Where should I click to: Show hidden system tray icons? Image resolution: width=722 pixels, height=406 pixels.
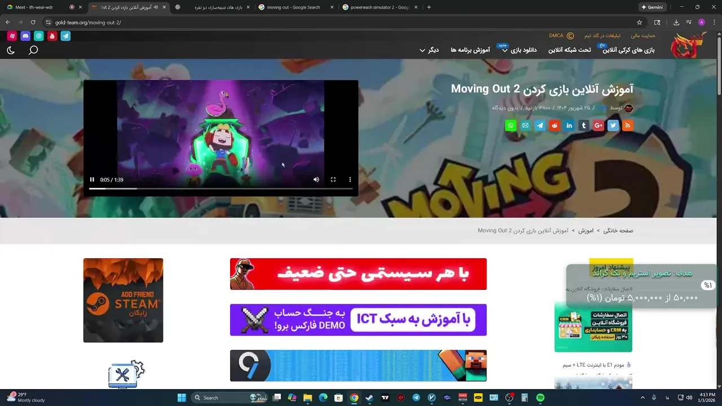(642, 398)
